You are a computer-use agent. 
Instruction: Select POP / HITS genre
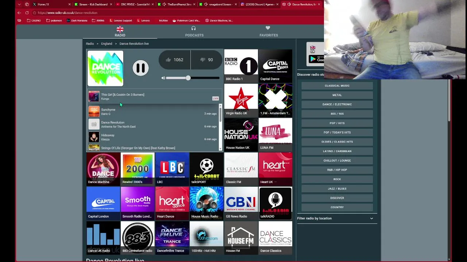point(337,123)
